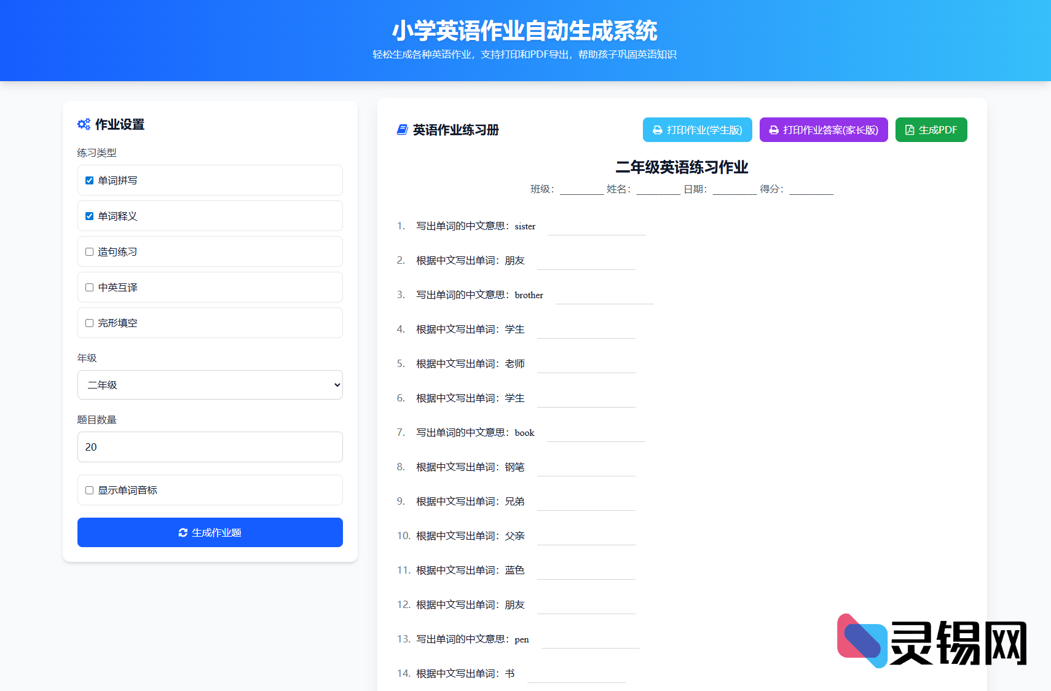This screenshot has width=1051, height=691.
Task: Enable the 造句练习 practice type
Action: (x=89, y=251)
